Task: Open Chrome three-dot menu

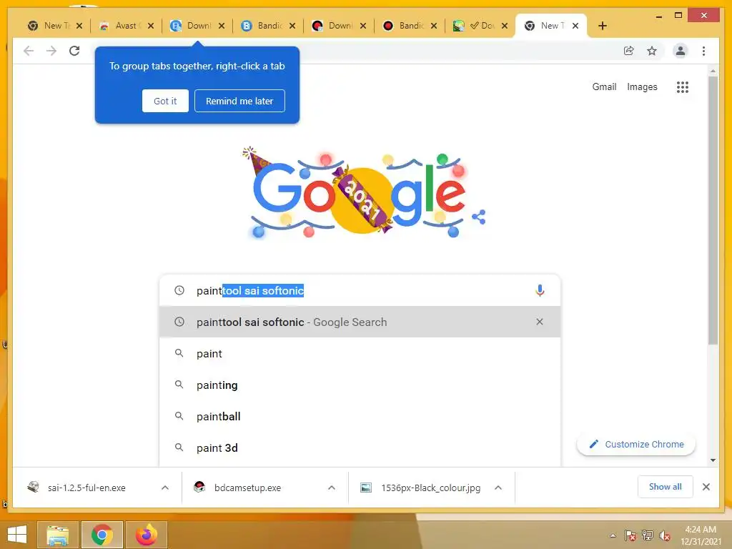Action: coord(703,51)
